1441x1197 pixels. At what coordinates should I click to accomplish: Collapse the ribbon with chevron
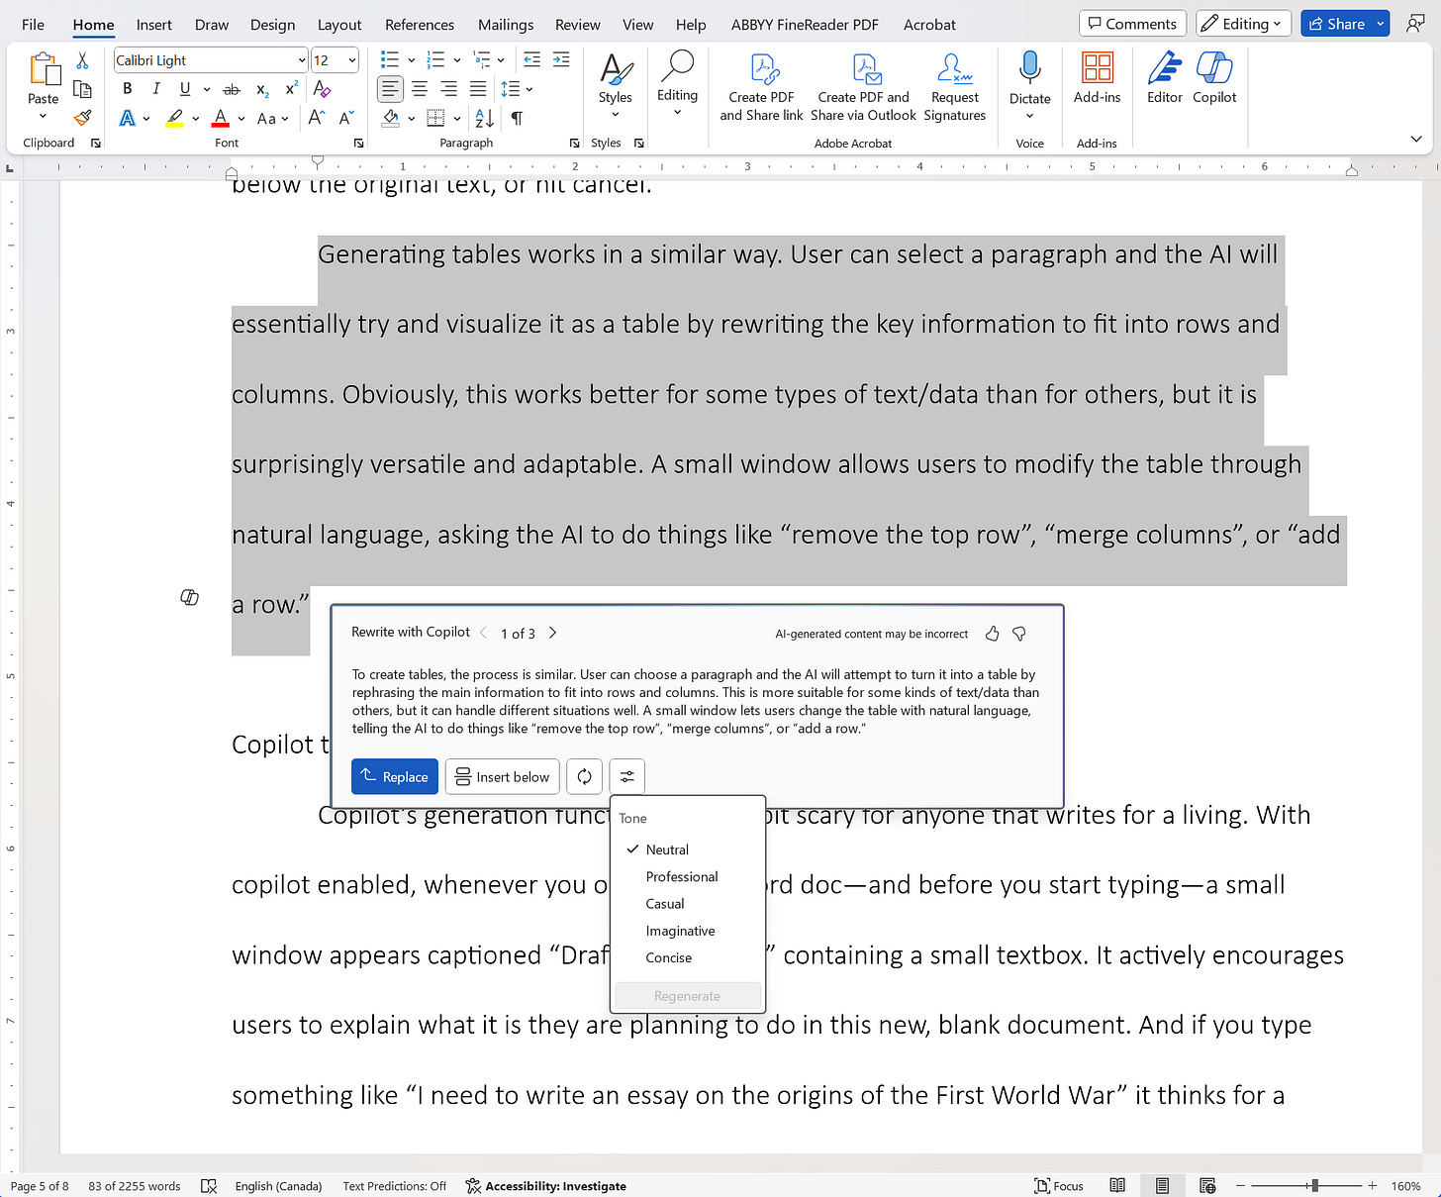pos(1415,140)
